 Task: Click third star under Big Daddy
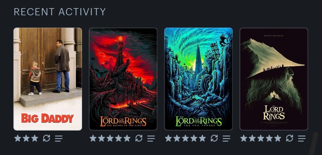pyautogui.click(x=35, y=138)
